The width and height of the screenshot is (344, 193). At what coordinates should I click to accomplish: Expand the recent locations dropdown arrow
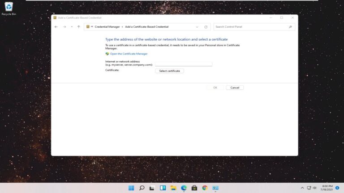(x=71, y=27)
